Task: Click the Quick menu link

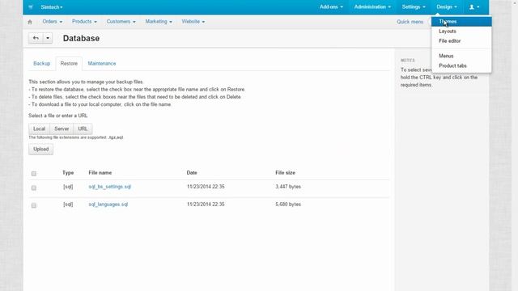Action: pyautogui.click(x=410, y=22)
